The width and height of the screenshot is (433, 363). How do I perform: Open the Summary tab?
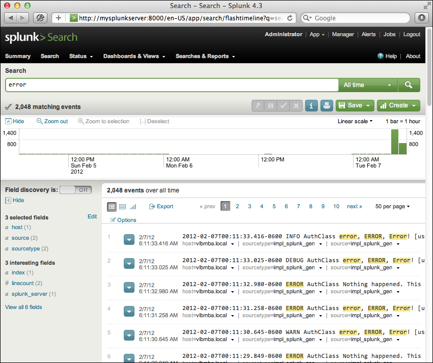(18, 56)
